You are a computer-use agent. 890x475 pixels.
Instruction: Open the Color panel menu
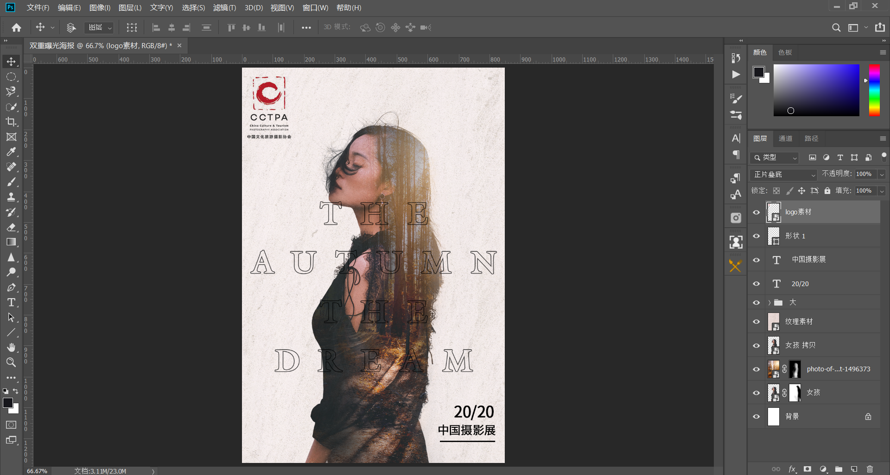point(883,52)
